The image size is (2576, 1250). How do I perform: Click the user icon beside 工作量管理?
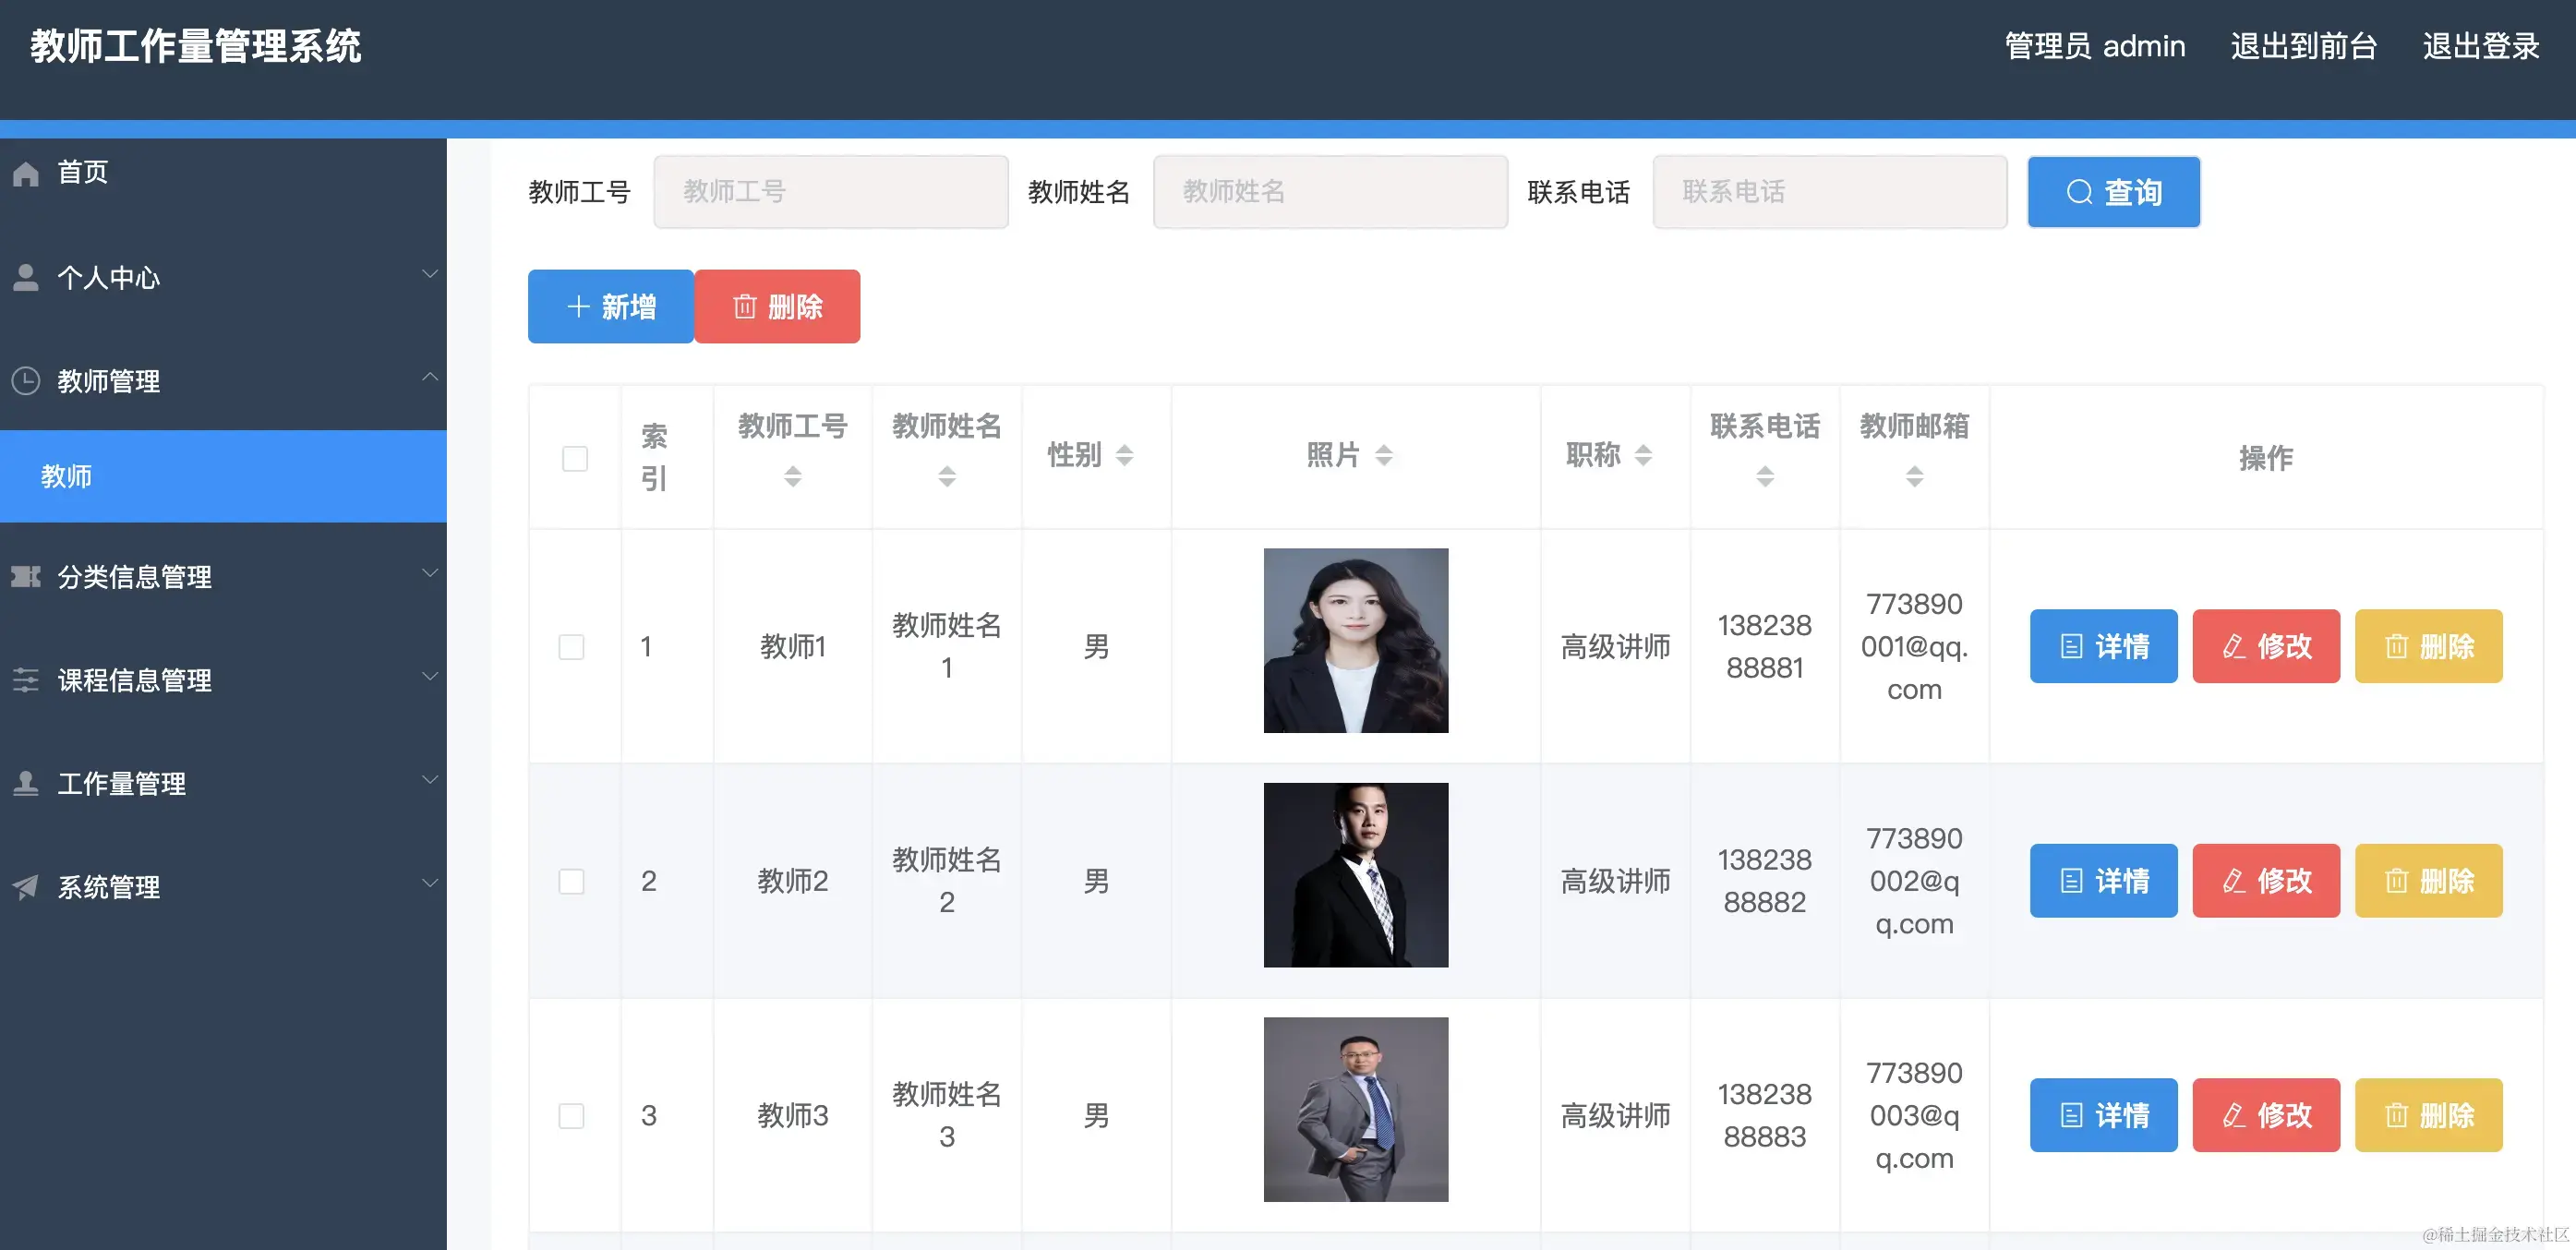point(25,784)
